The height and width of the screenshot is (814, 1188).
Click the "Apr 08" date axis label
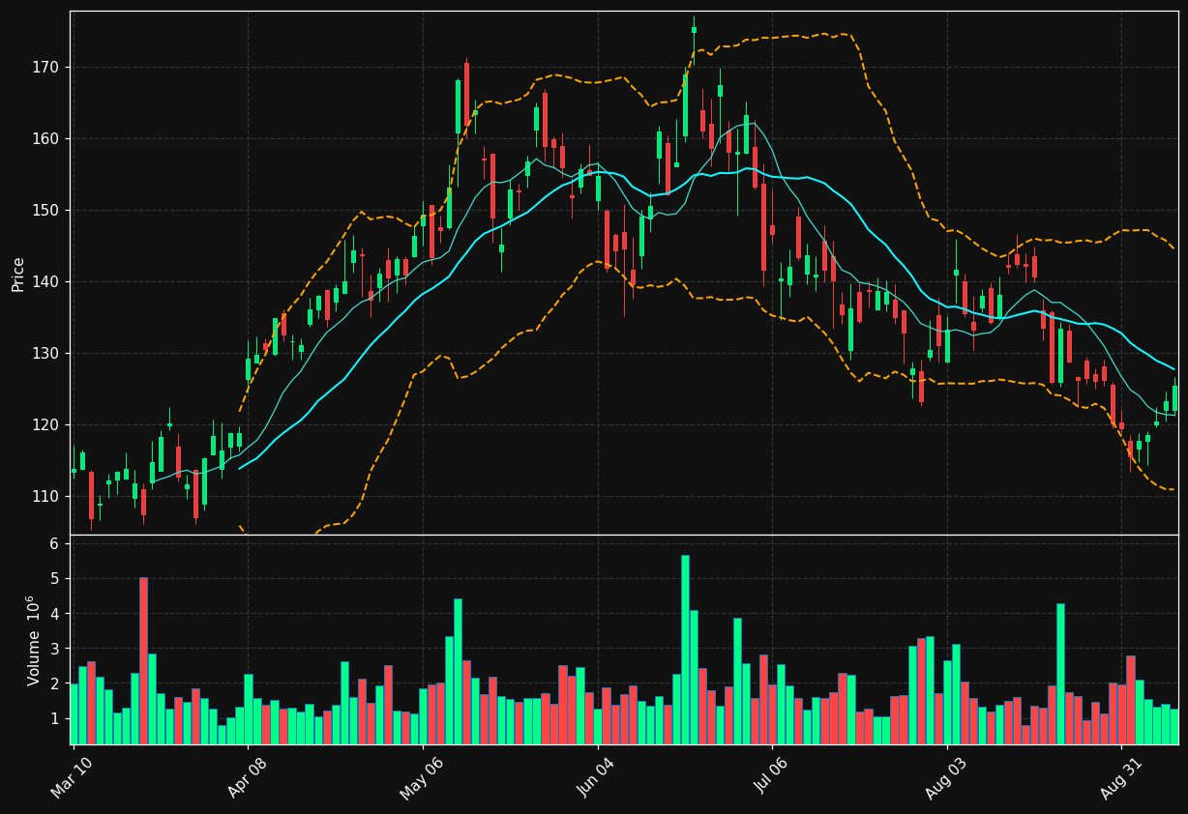click(247, 779)
